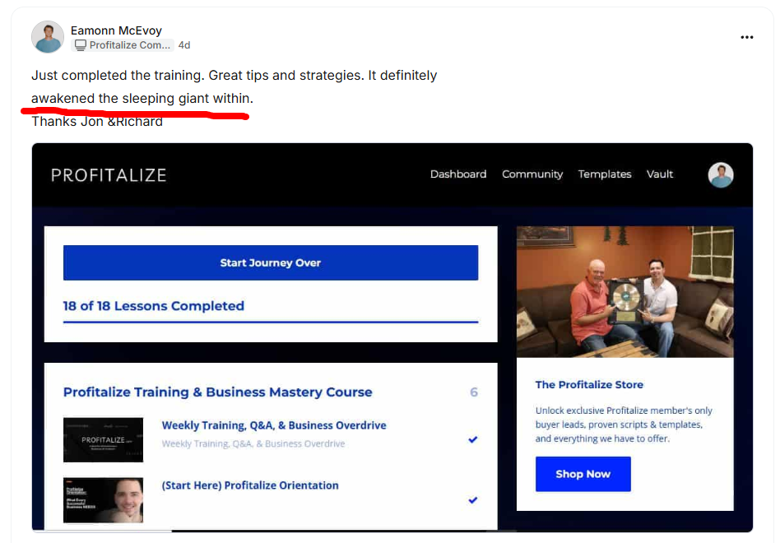780x543 pixels.
Task: Open the Community menu item
Action: pos(532,174)
